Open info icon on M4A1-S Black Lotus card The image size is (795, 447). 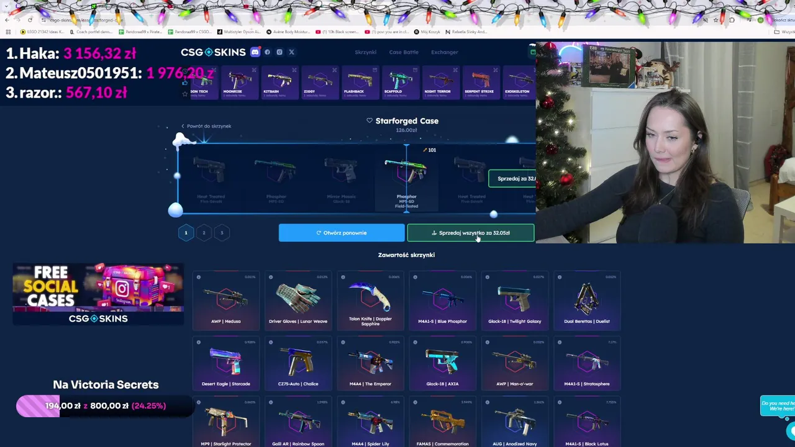(x=560, y=402)
